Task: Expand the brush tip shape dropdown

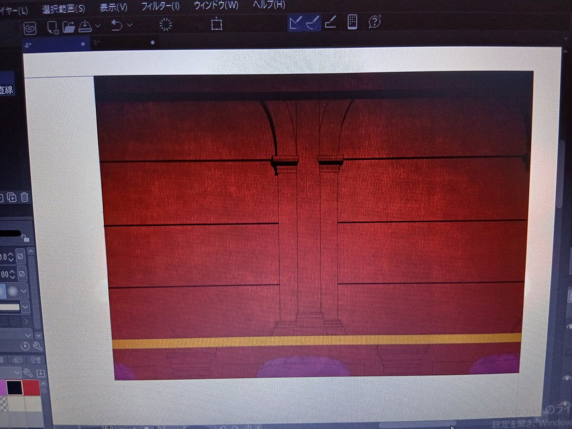Action: click(24, 291)
